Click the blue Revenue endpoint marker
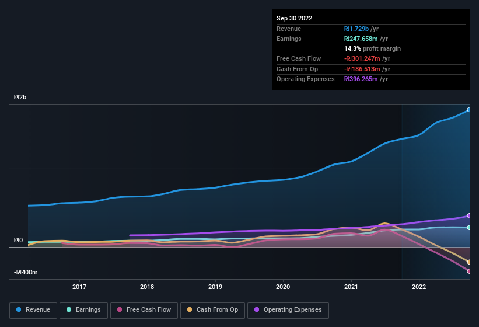 [x=469, y=110]
